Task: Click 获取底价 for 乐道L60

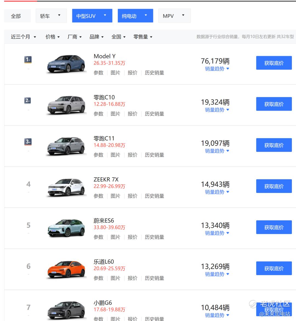Action: click(274, 268)
